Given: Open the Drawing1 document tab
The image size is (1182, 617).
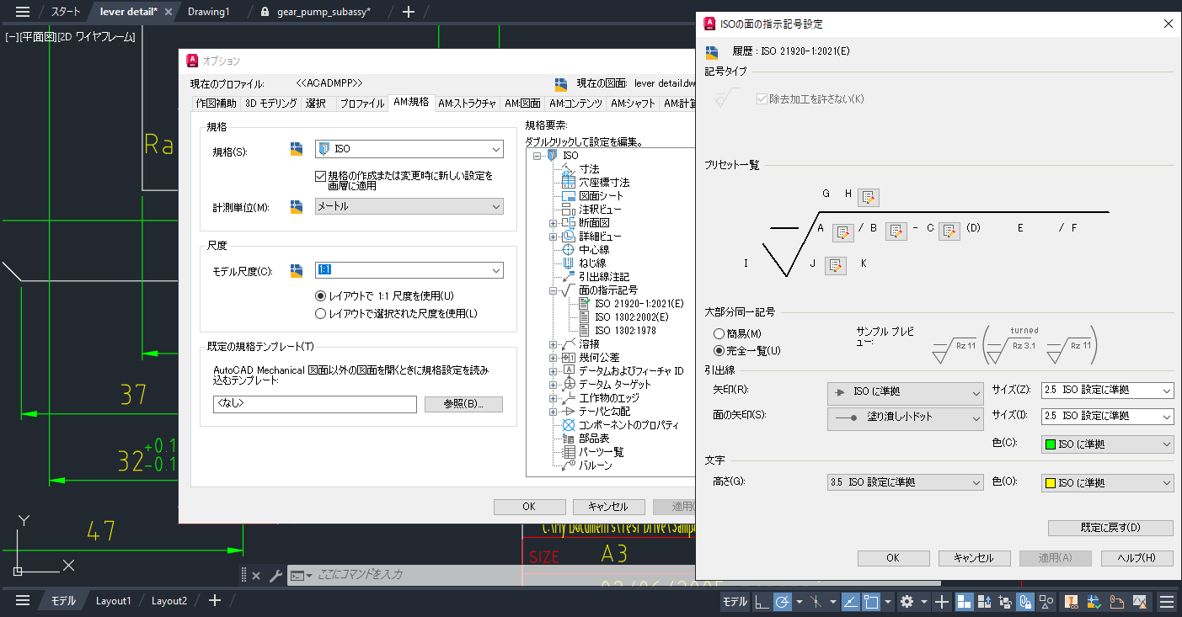Looking at the screenshot, I should point(208,12).
